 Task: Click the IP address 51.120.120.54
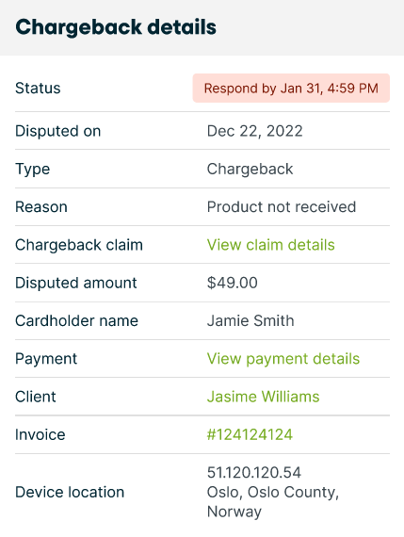tap(254, 473)
